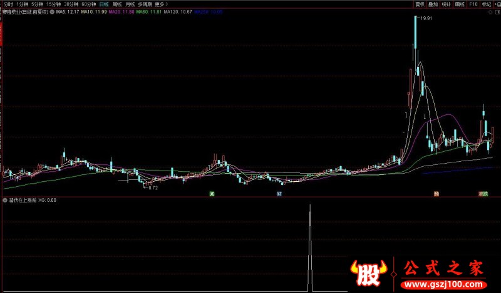
Task: Click the MA5: 12.17 indicator value
Action: [x=68, y=12]
